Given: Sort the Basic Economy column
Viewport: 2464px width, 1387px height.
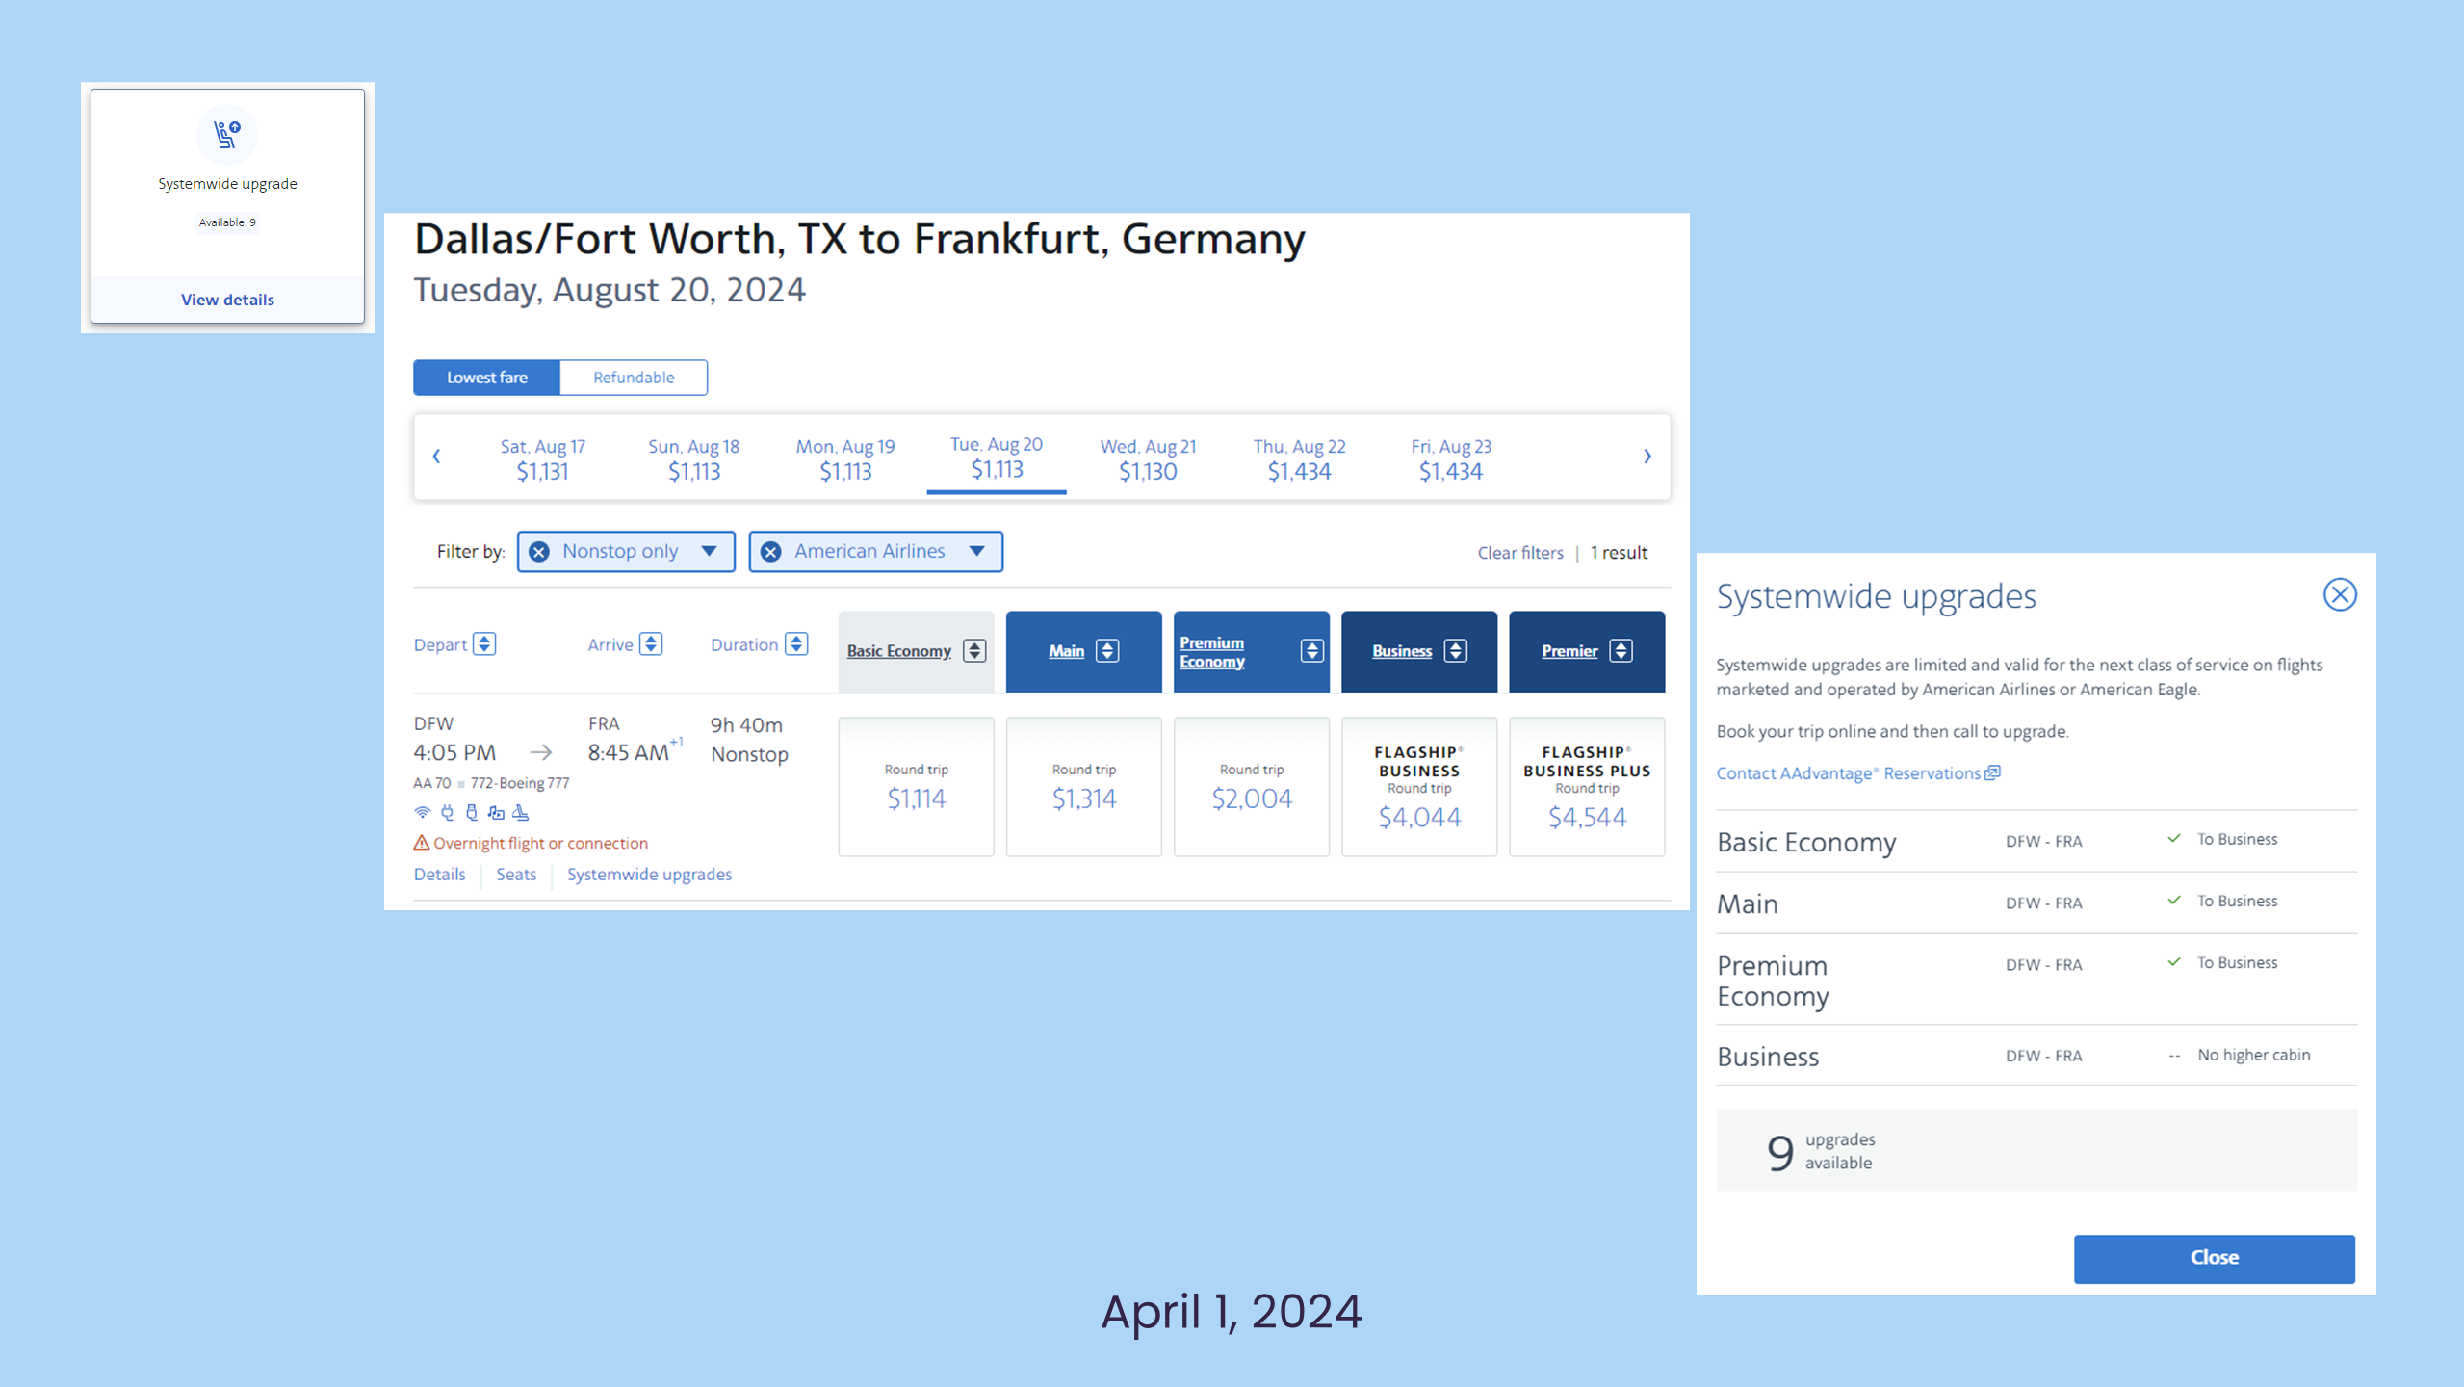Looking at the screenshot, I should click(974, 651).
